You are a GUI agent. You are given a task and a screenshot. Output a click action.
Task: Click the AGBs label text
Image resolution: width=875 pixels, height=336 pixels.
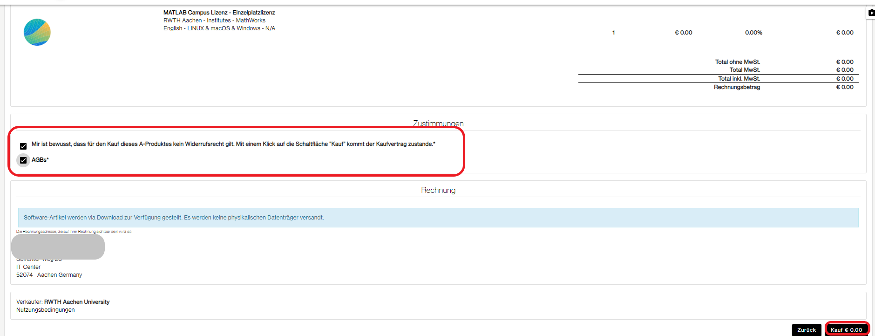tap(40, 160)
